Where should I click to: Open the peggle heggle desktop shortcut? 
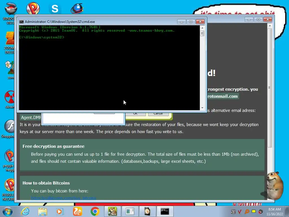[x=9, y=160]
